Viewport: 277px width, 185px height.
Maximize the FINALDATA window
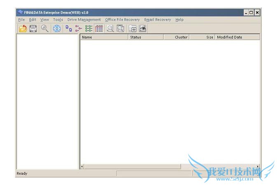pyautogui.click(x=251, y=12)
